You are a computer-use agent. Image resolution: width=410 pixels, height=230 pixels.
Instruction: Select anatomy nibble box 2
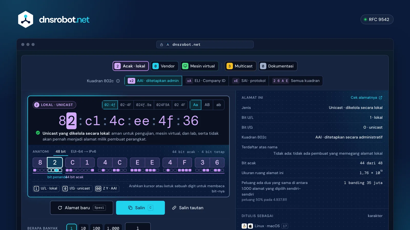click(55, 163)
